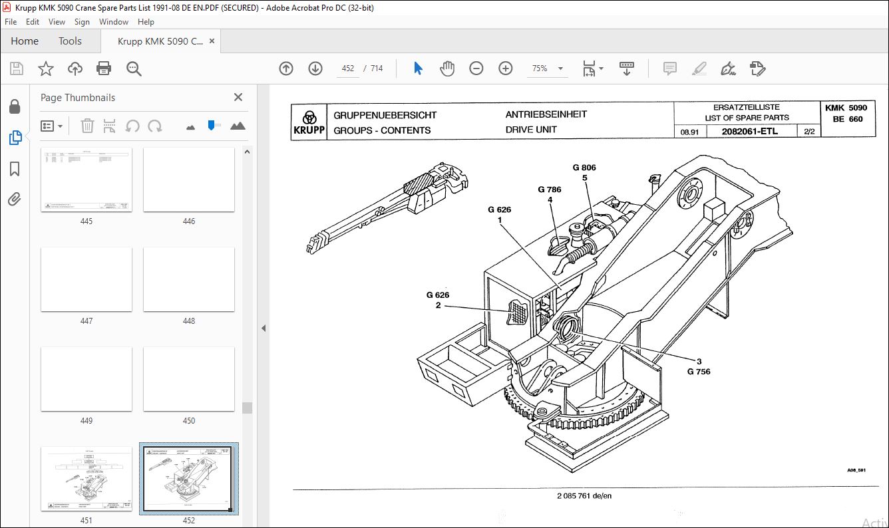Close the Krupp document tab
This screenshot has height=528, width=889.
pos(212,41)
